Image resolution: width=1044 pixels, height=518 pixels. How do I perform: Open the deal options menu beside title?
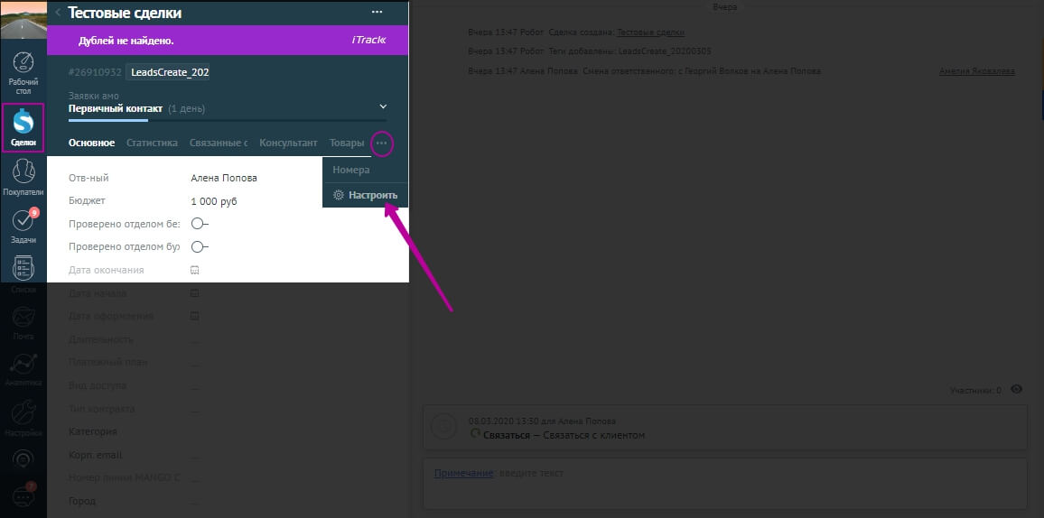pyautogui.click(x=377, y=13)
